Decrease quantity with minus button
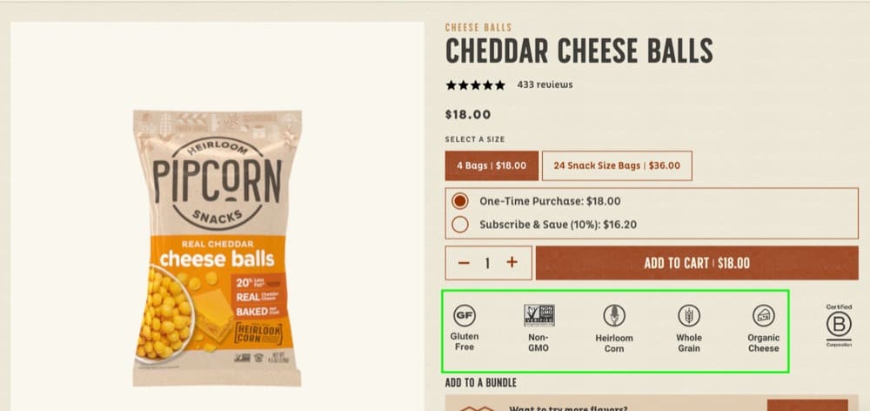The image size is (870, 411). point(464,263)
